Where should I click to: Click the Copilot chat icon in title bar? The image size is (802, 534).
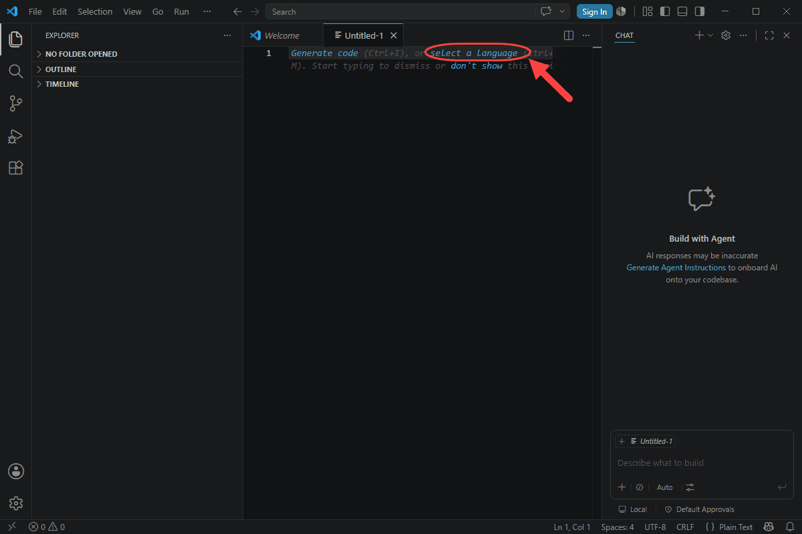546,11
